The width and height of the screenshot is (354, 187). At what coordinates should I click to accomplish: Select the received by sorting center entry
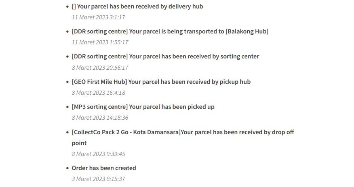coord(166,56)
